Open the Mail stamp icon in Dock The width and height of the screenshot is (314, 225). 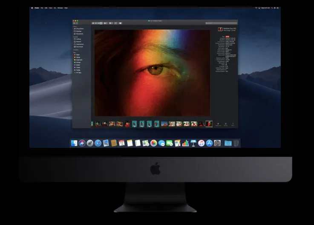(106, 143)
